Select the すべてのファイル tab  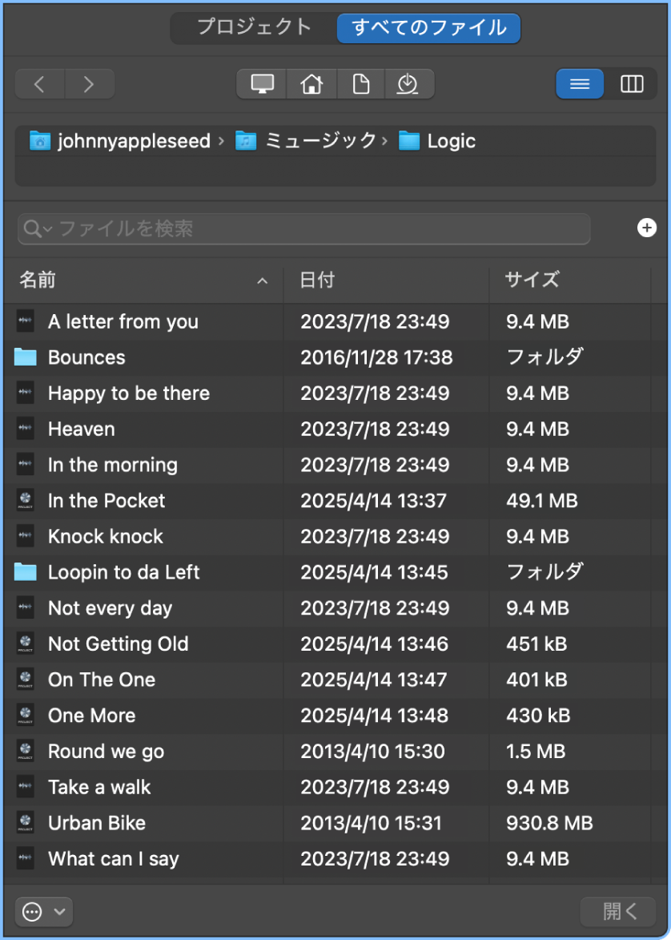428,26
